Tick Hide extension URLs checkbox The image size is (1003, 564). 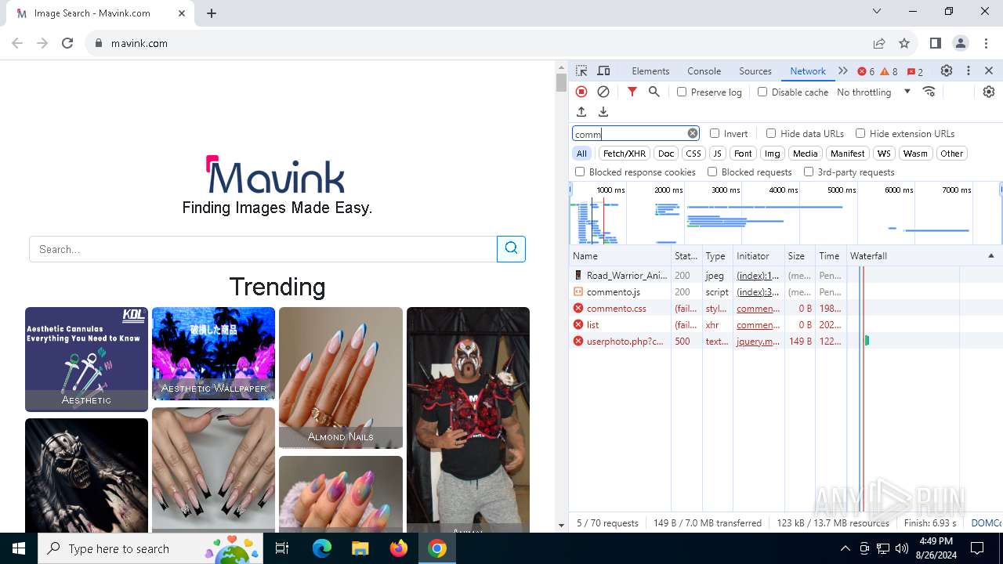point(860,133)
